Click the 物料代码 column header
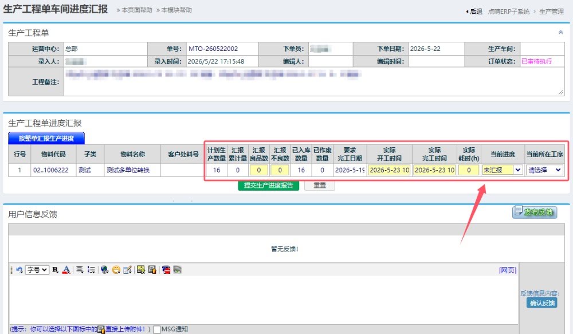This screenshot has height=334, width=573. 53,154
